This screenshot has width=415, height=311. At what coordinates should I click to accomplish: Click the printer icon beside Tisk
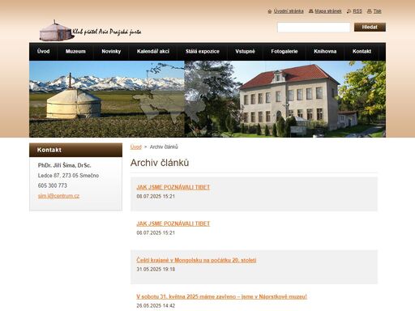coord(370,11)
